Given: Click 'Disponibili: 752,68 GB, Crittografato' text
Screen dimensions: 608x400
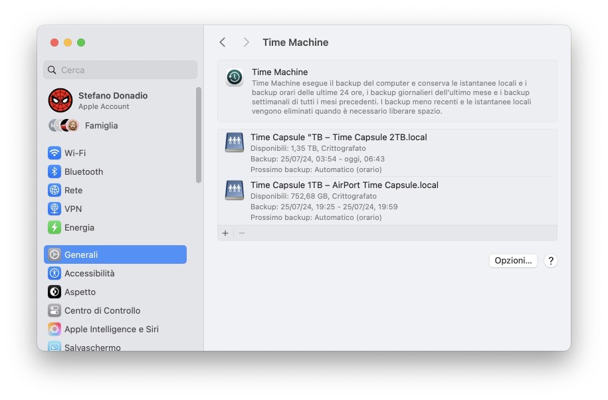Looking at the screenshot, I should pyautogui.click(x=314, y=196).
